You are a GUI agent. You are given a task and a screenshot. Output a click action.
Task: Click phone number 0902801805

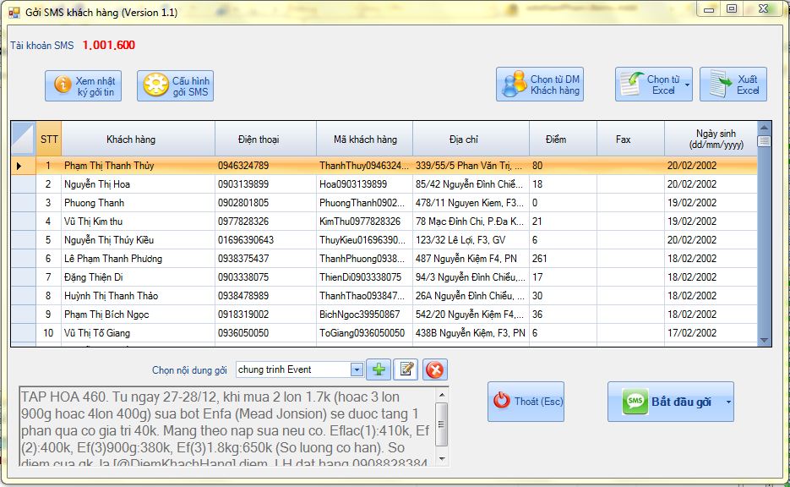(242, 203)
